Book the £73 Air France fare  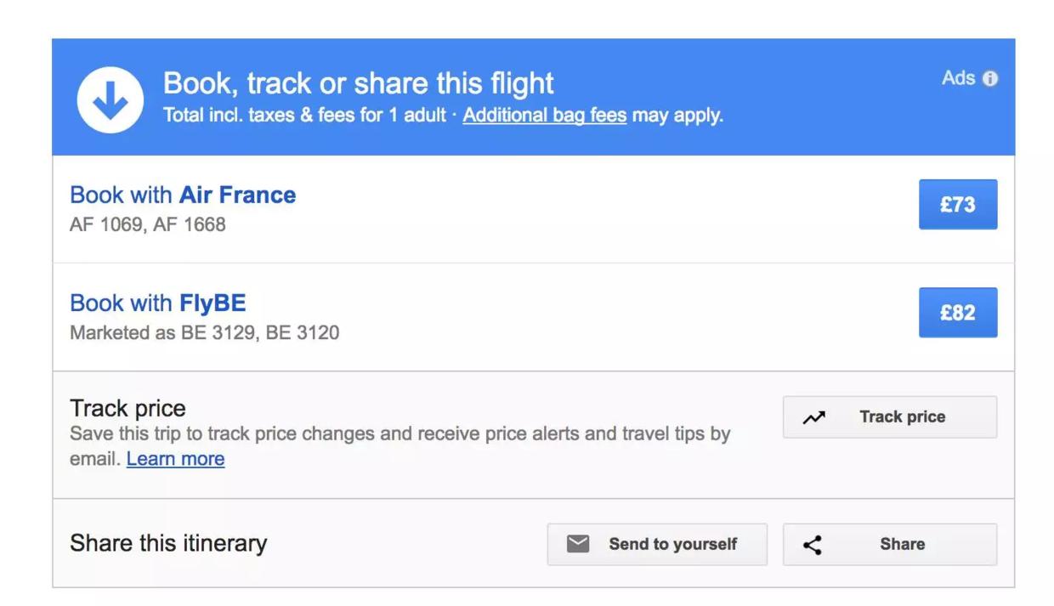pyautogui.click(x=957, y=205)
